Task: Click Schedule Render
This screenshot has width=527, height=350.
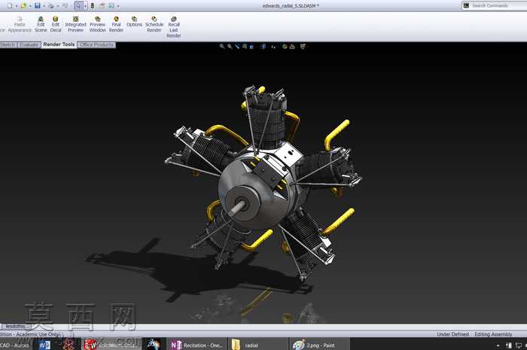Action: coord(154,25)
